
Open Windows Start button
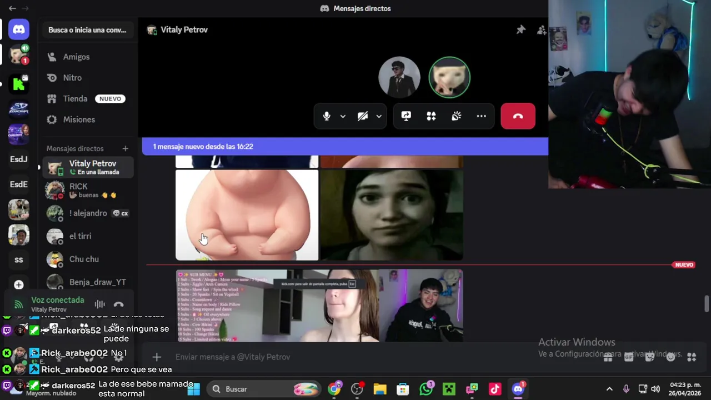[193, 389]
